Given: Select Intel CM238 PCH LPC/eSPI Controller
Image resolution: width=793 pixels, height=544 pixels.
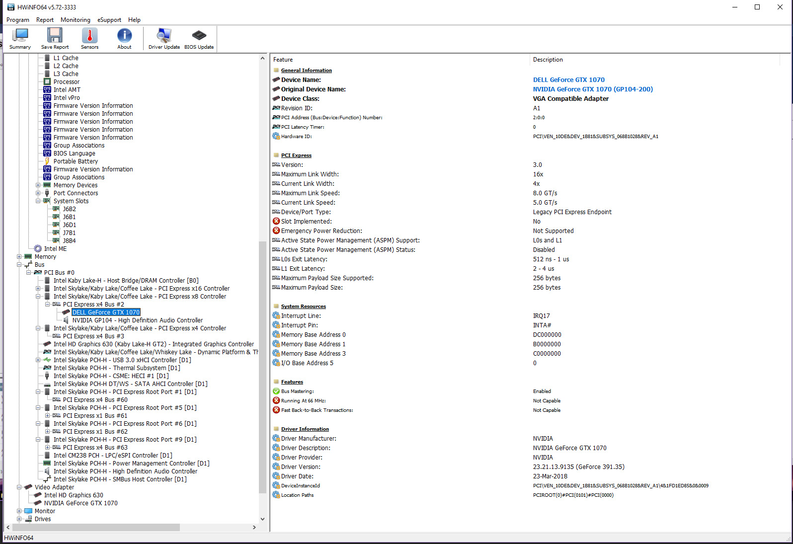Looking at the screenshot, I should pyautogui.click(x=113, y=456).
